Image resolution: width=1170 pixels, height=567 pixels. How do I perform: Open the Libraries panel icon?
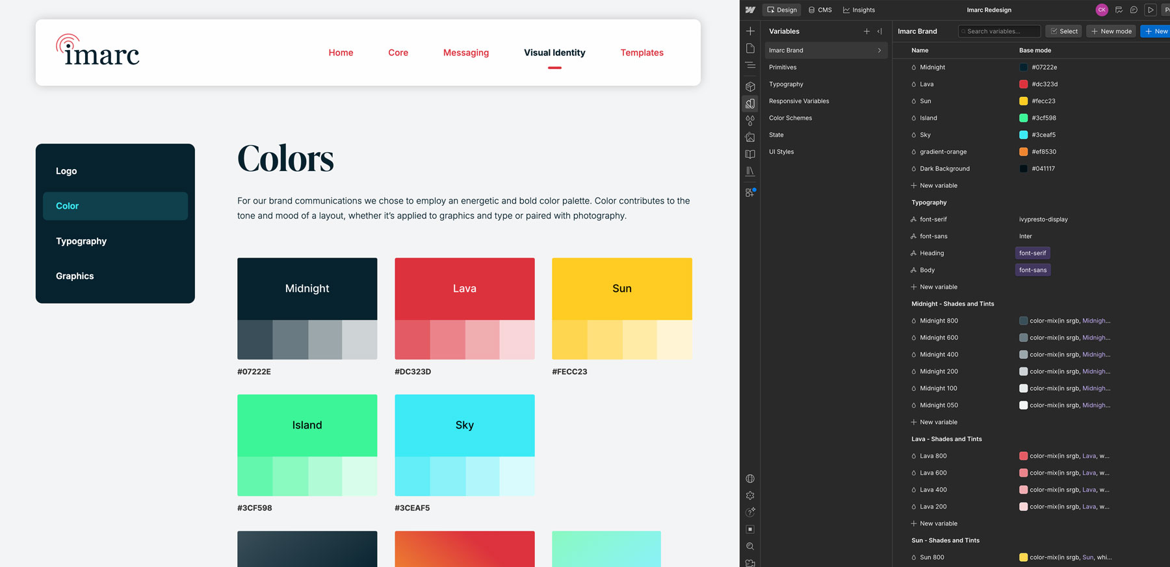click(x=750, y=171)
